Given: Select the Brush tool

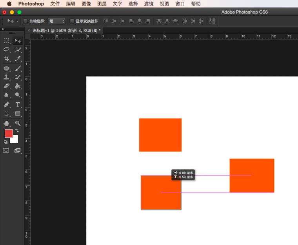Looking at the screenshot, I should (18, 69).
